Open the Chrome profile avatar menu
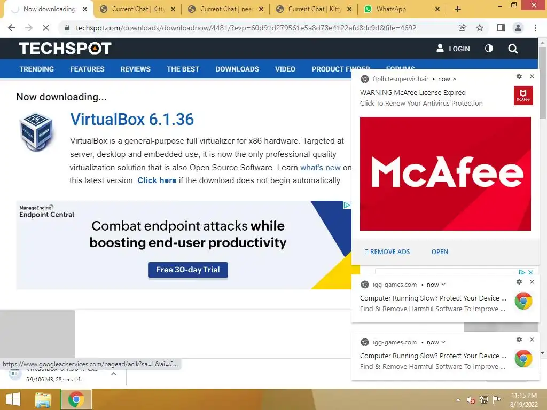 (518, 28)
